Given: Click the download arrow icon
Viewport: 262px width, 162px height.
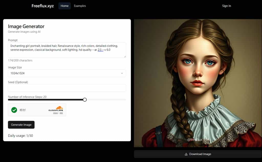Looking at the screenshot, I should click(186, 154).
